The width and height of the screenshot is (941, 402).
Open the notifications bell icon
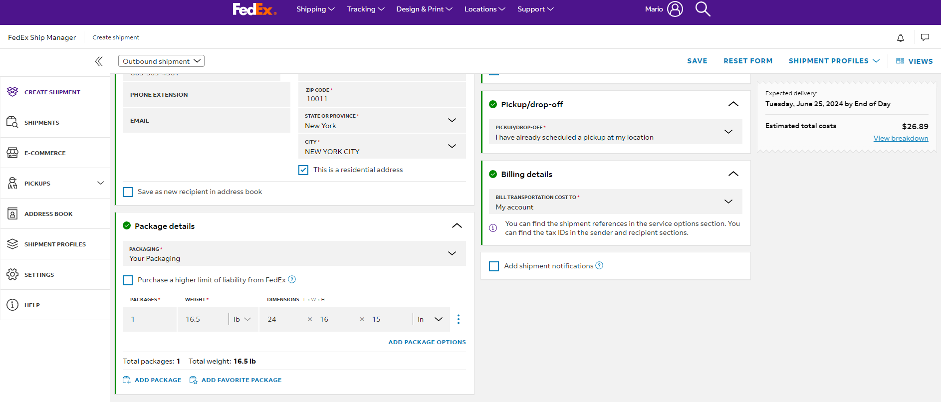tap(901, 37)
